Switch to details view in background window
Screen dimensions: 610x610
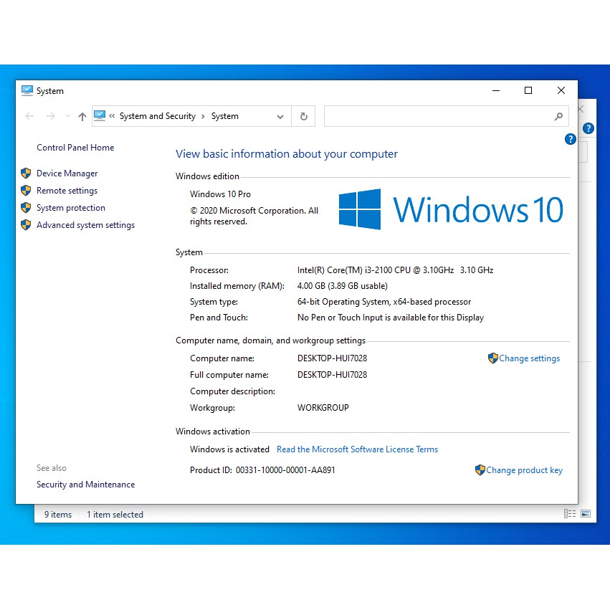(570, 514)
